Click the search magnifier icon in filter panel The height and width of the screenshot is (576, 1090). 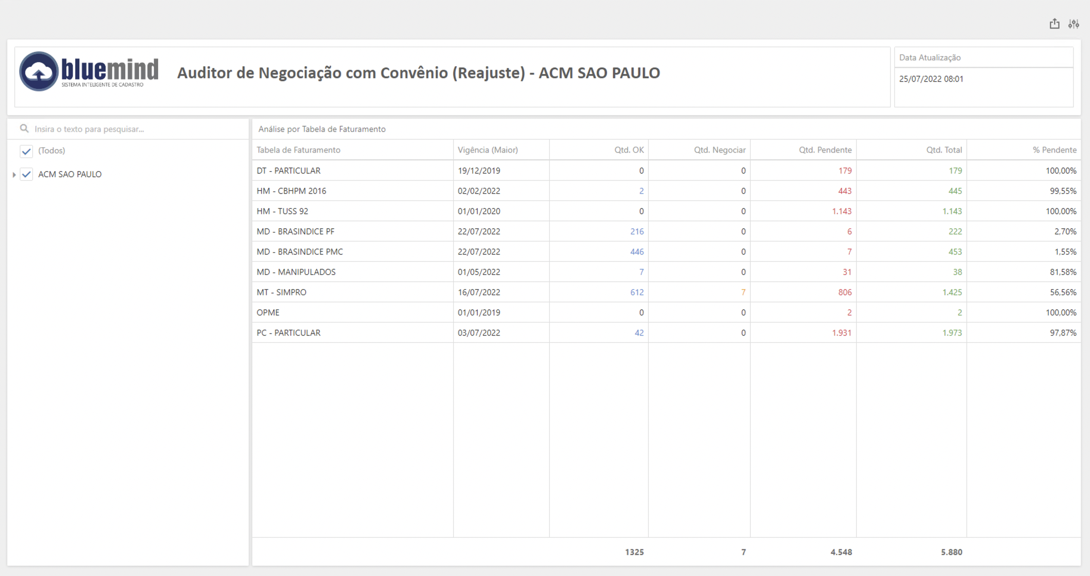pyautogui.click(x=24, y=129)
